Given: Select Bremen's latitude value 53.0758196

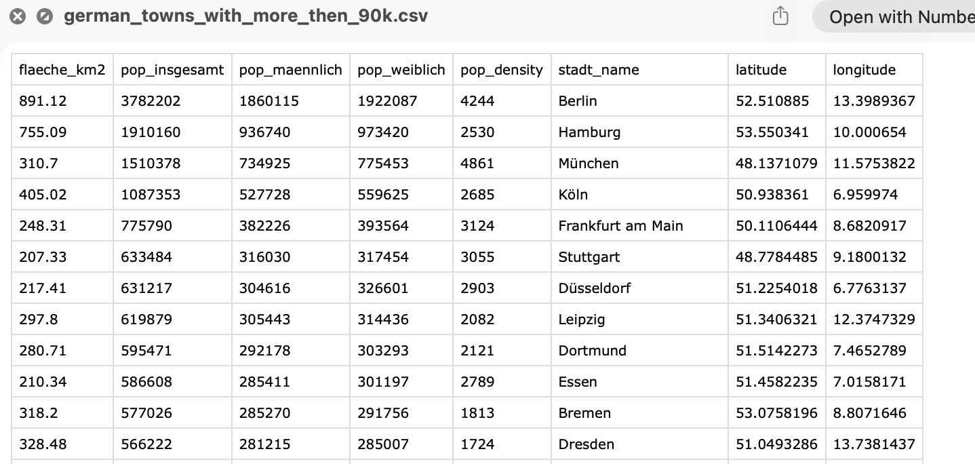Looking at the screenshot, I should pyautogui.click(x=776, y=412).
